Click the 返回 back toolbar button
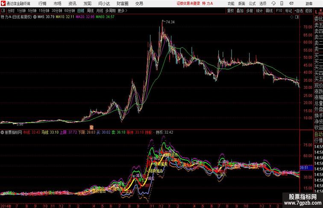The width and height of the screenshot is (323, 208). coord(308,11)
